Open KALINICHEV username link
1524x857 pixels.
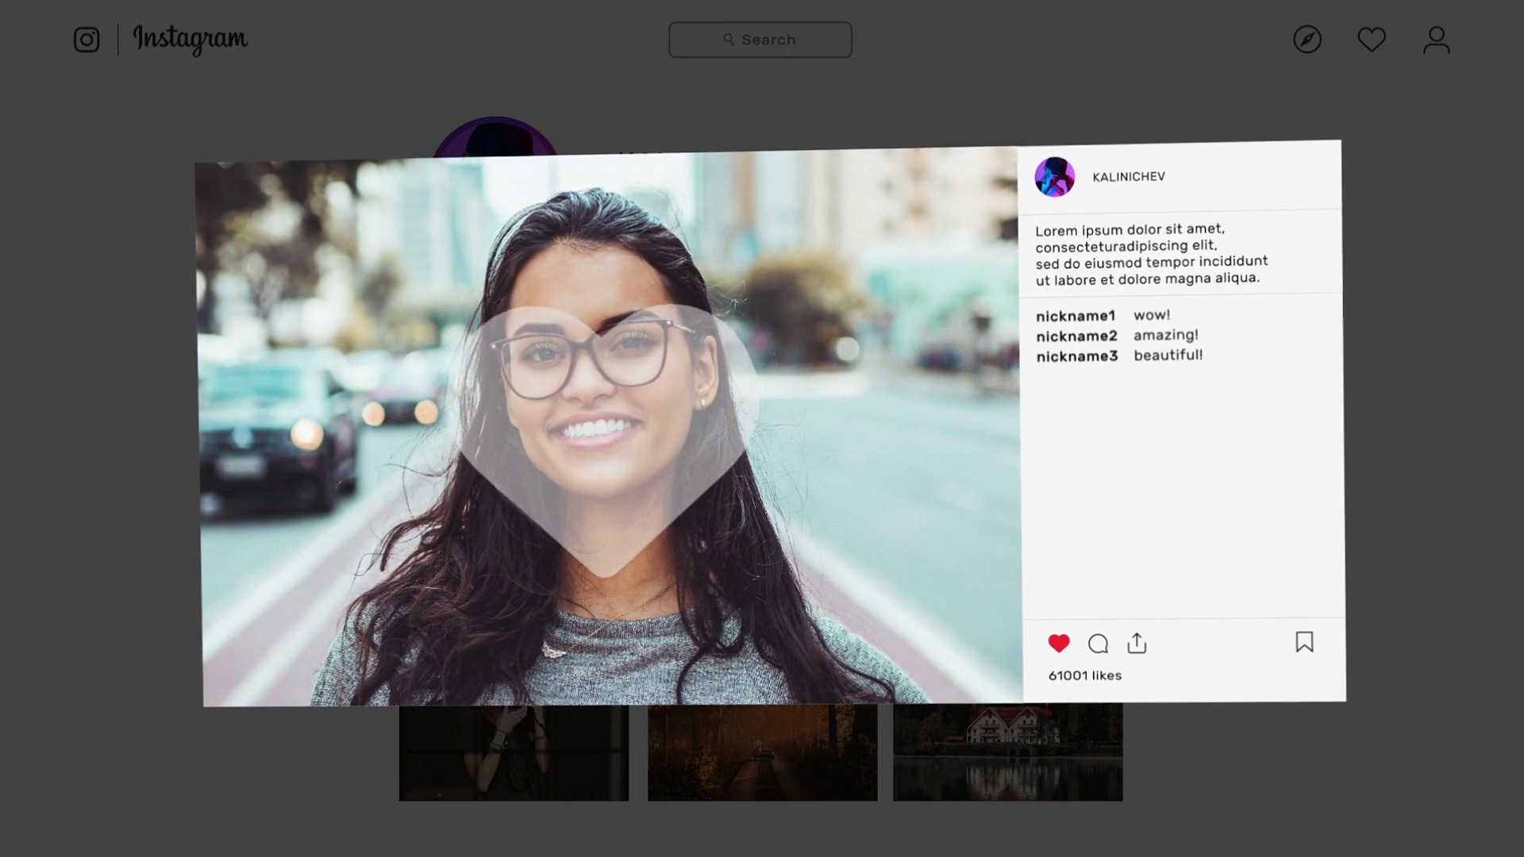1128,177
